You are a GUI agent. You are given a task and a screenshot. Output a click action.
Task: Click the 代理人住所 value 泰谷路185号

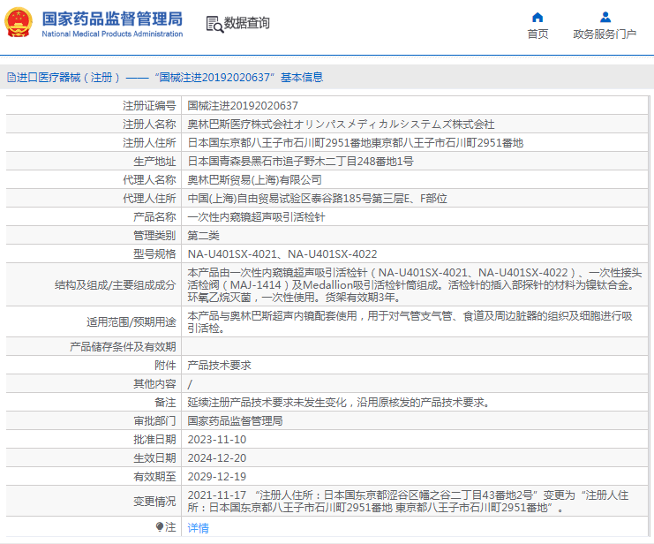pyautogui.click(x=317, y=199)
